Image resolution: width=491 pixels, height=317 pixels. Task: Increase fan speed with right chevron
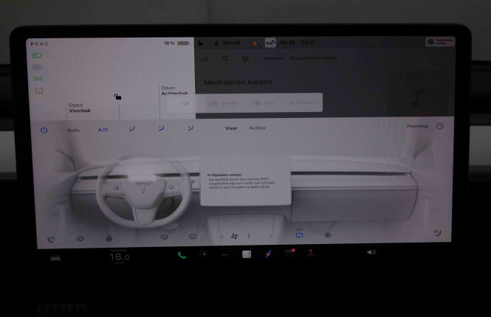click(x=270, y=237)
